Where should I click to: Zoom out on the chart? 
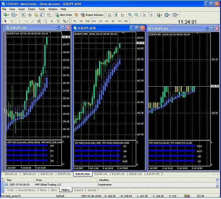coord(136,15)
